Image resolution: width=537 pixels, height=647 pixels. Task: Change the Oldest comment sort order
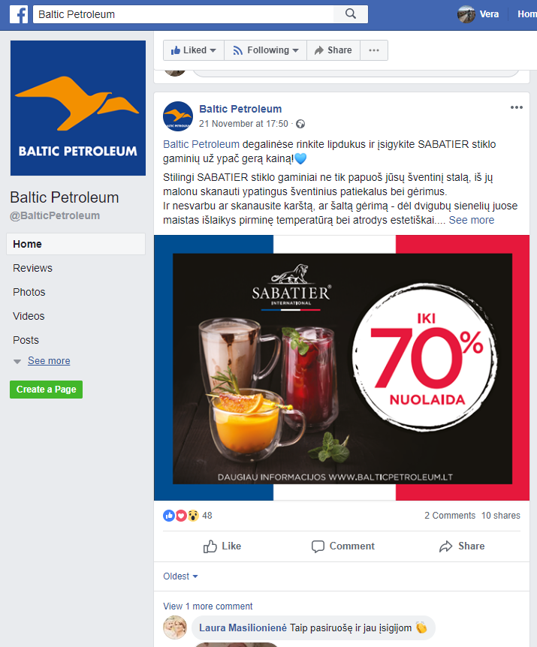pos(180,576)
